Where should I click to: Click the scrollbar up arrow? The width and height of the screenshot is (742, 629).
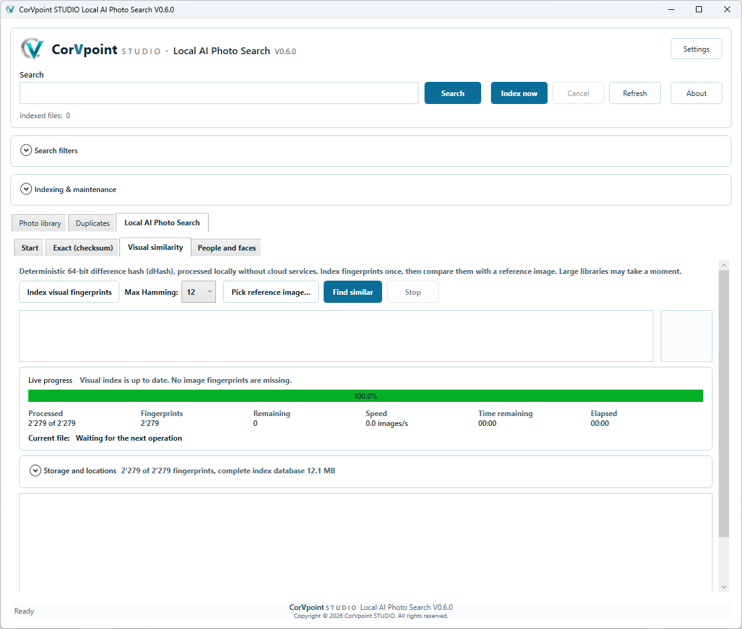click(x=724, y=265)
